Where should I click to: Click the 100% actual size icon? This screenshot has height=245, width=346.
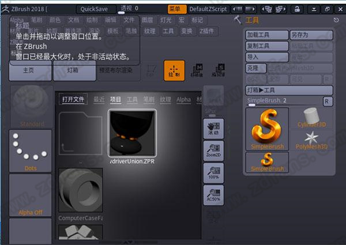pyautogui.click(x=213, y=173)
